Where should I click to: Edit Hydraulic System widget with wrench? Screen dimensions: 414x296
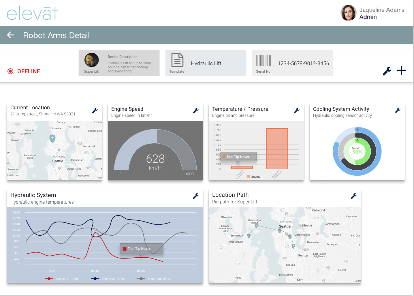point(196,196)
